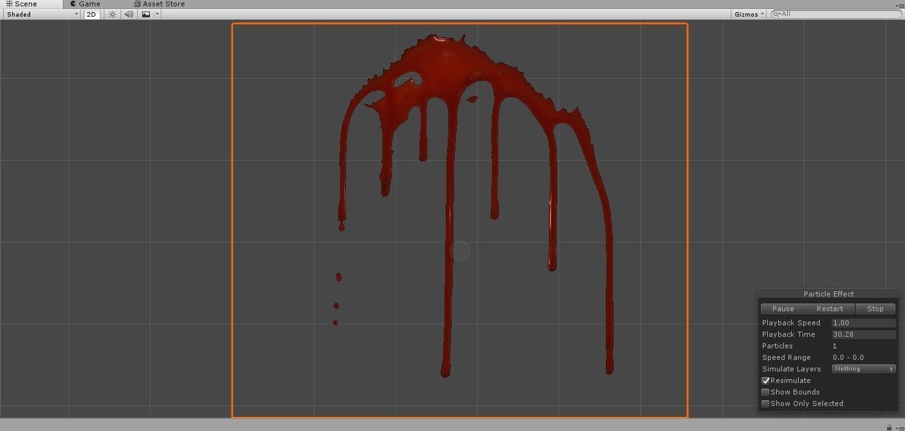The height and width of the screenshot is (431, 905).
Task: Open the scene effects dropdown arrow
Action: tap(157, 14)
